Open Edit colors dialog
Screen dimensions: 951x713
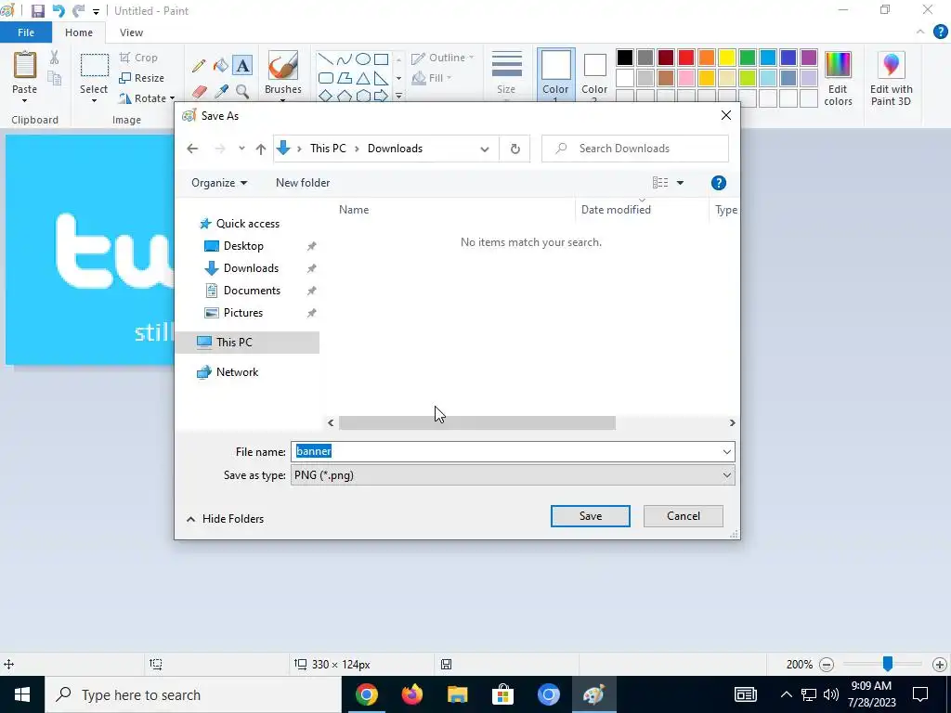pos(839,79)
